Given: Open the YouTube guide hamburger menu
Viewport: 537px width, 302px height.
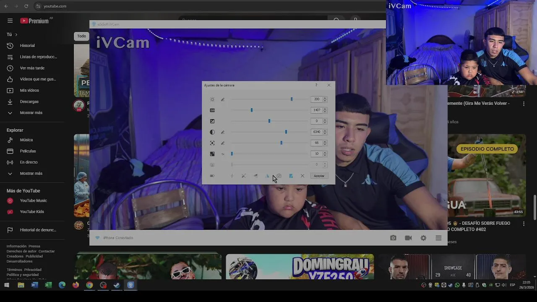Looking at the screenshot, I should tap(10, 21).
